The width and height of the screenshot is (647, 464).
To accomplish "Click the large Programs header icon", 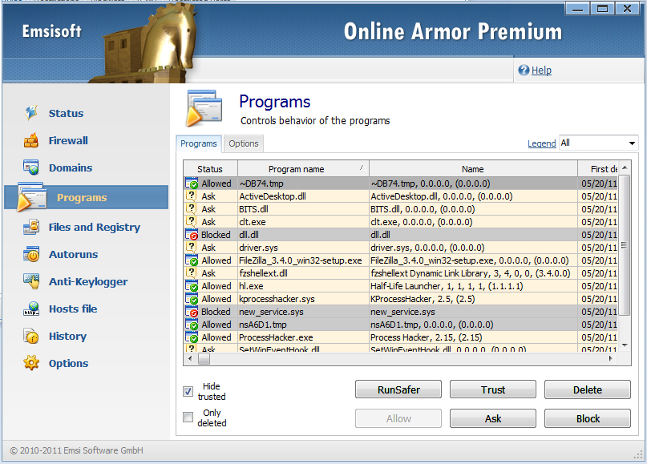I will point(204,107).
